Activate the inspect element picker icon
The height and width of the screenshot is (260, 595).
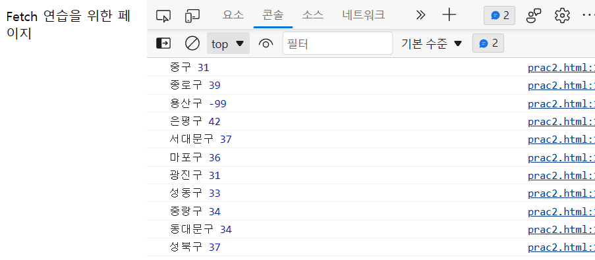coord(163,16)
